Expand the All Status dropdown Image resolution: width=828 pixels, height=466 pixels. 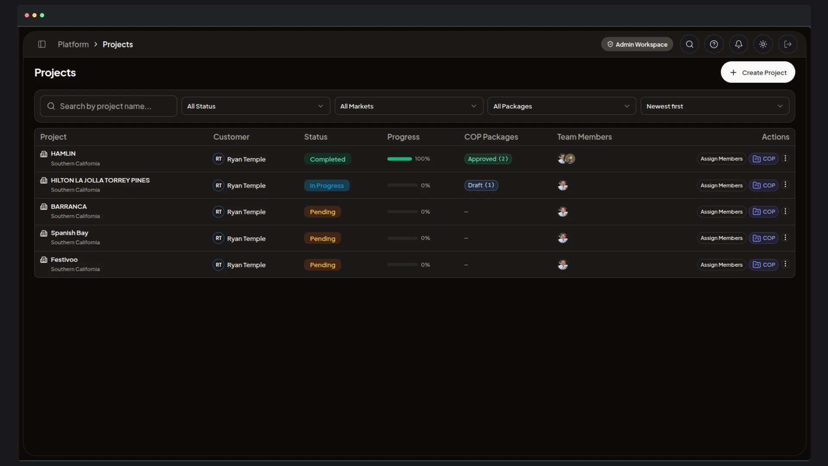[256, 106]
